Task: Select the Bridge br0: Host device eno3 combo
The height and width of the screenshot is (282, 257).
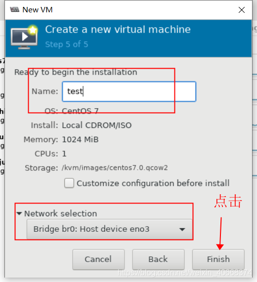Action: 109,229
